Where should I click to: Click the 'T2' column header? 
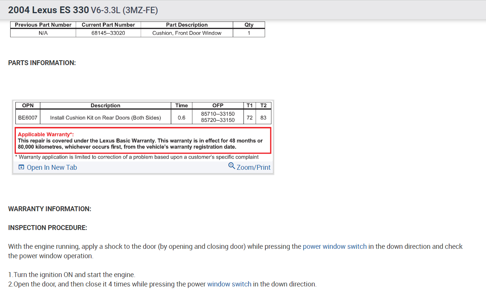[x=263, y=105]
